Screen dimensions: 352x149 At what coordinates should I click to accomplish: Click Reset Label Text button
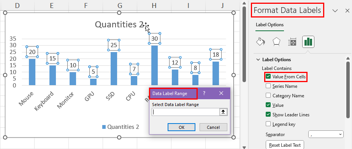(285, 145)
